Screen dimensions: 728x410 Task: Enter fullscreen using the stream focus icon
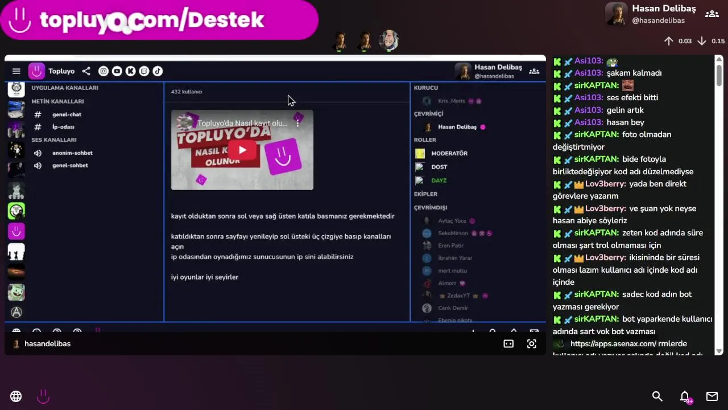pos(532,344)
